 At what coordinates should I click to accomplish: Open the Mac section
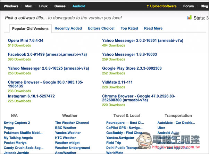(x=28, y=6)
